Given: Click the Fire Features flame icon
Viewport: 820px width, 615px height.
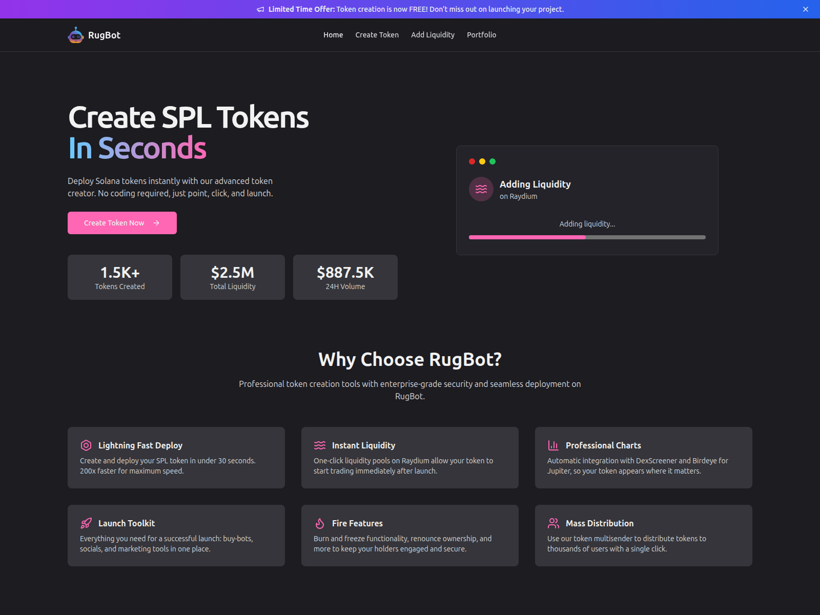Looking at the screenshot, I should (320, 523).
